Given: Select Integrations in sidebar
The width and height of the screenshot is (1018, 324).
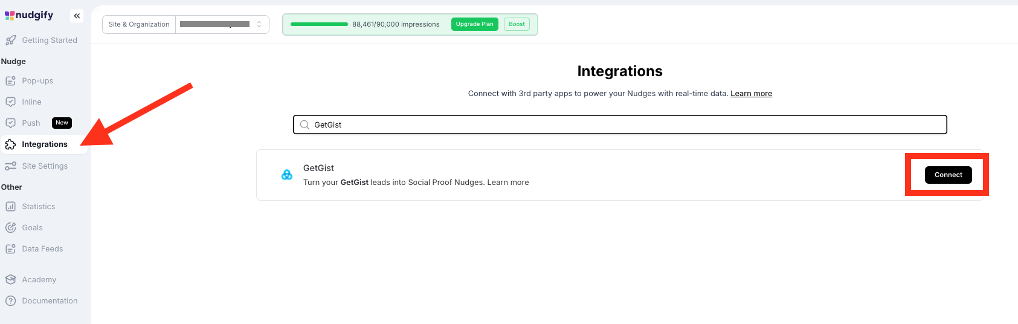Looking at the screenshot, I should (44, 144).
